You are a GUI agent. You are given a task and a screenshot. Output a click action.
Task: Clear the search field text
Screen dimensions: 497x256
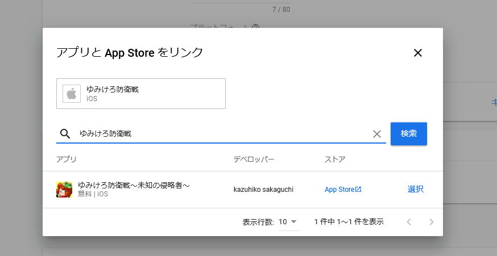pos(376,134)
